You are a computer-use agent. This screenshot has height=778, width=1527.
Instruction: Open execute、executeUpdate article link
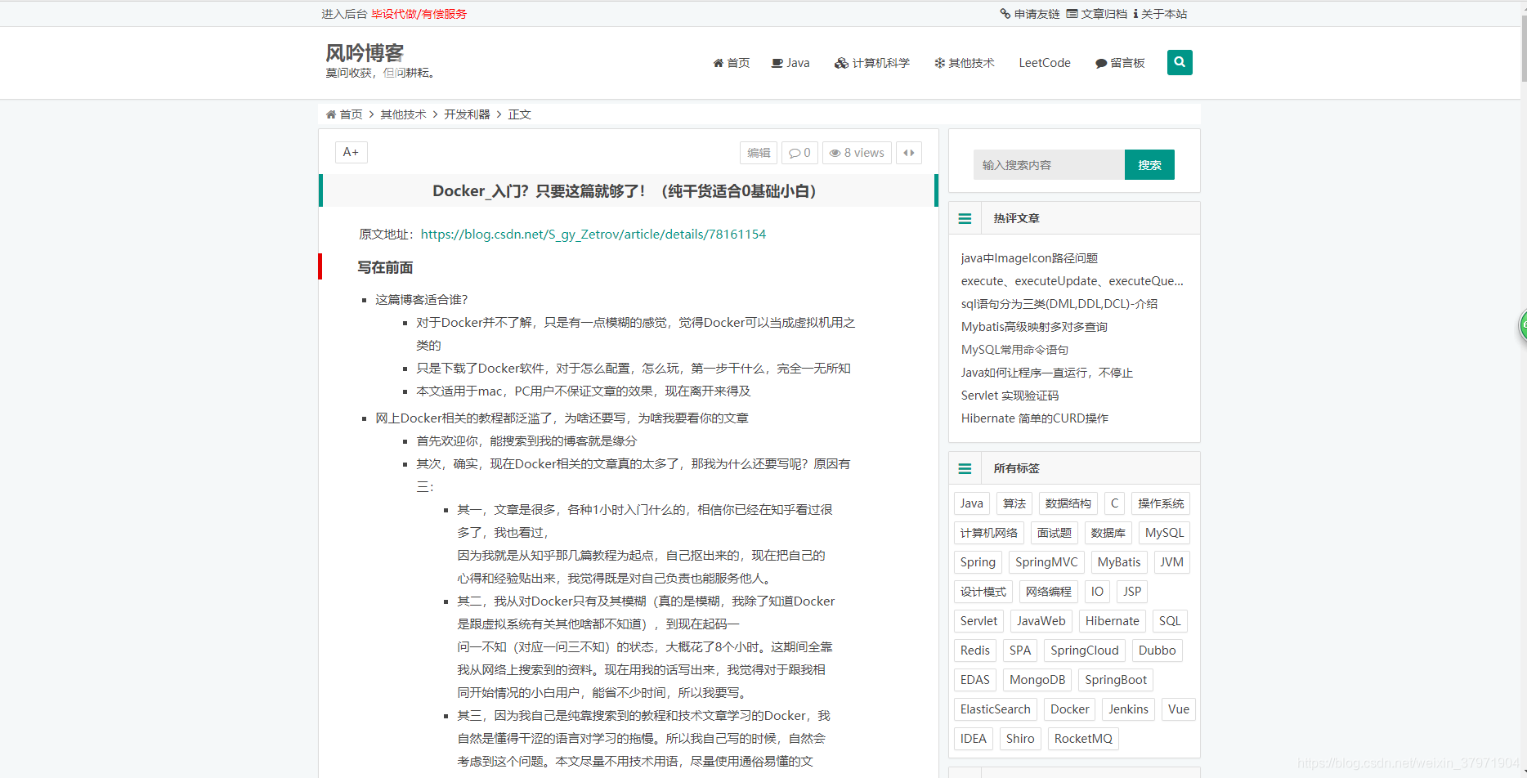tap(1072, 281)
